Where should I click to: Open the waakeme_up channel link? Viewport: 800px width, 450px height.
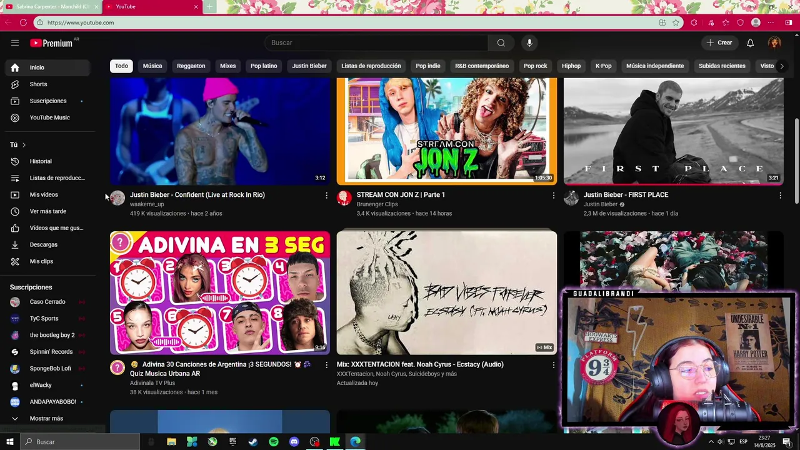147,204
